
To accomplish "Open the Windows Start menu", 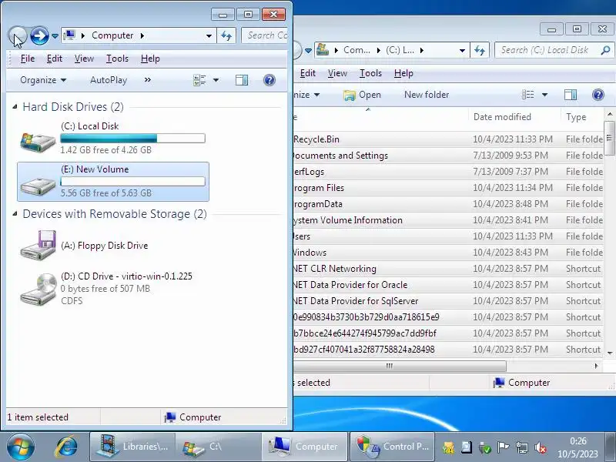I will (x=21, y=447).
